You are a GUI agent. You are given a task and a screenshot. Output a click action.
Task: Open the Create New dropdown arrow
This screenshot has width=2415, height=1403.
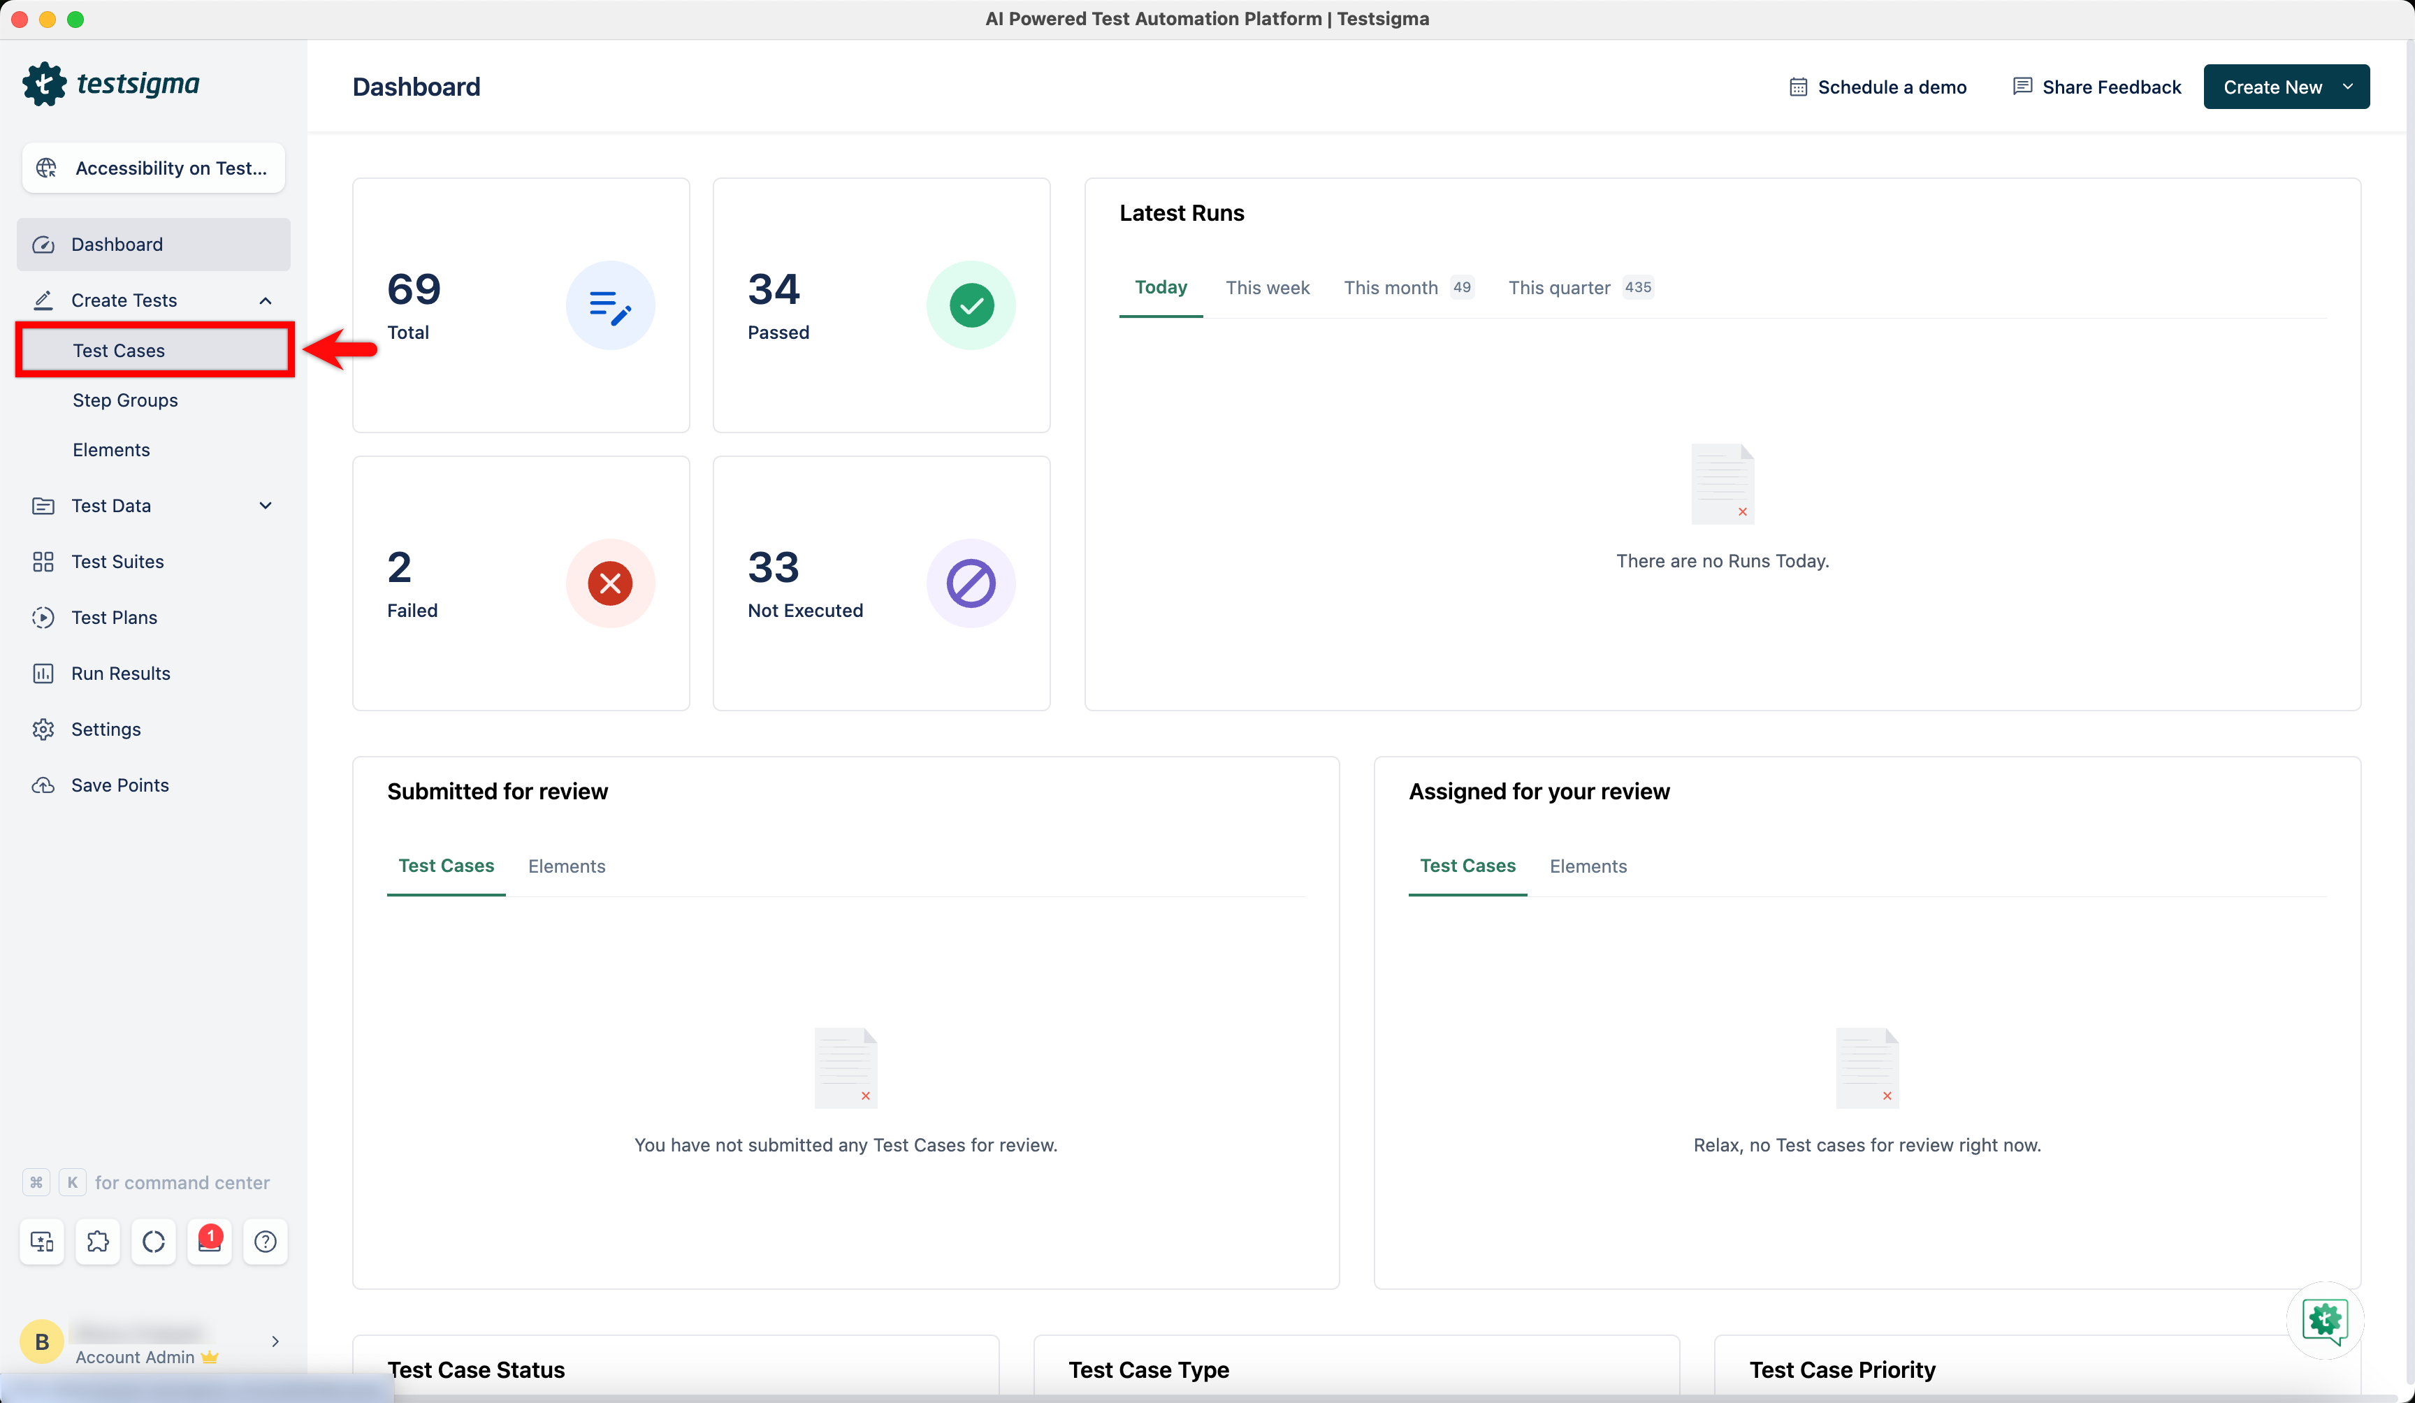coord(2348,87)
